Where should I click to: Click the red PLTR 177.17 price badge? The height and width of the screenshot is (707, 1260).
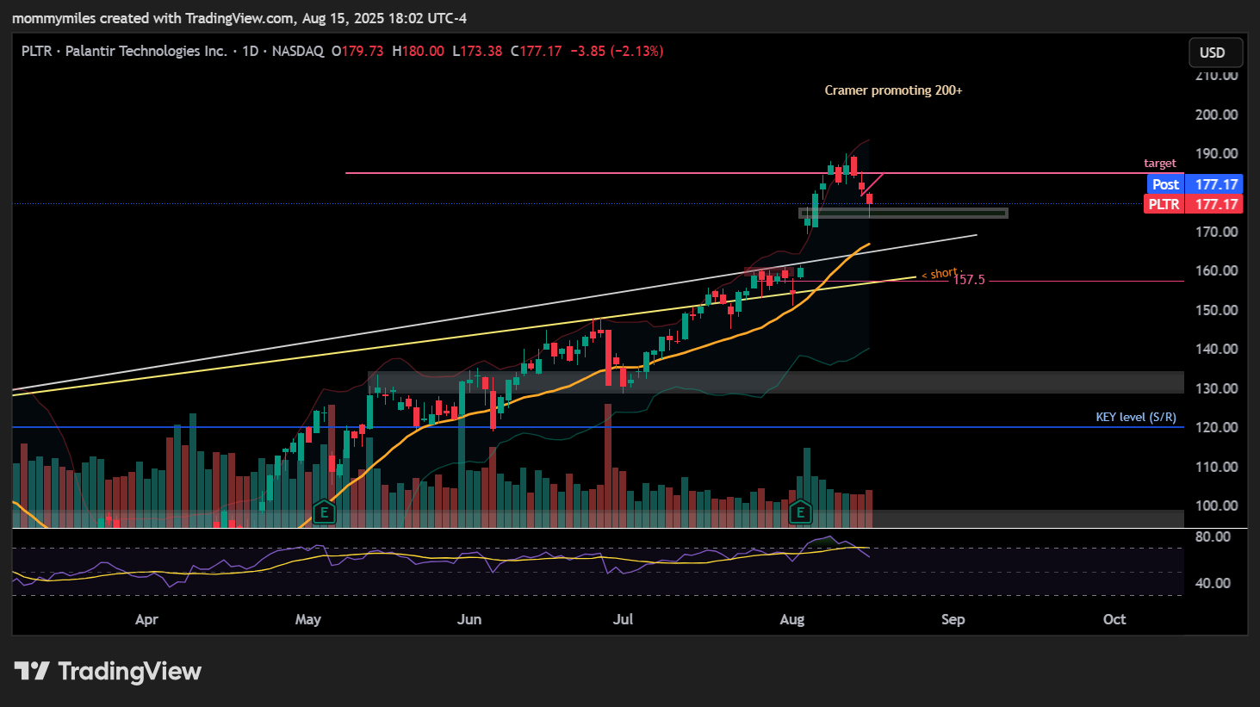(x=1193, y=204)
